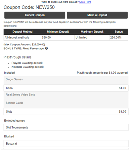Click the Bingo Games category
The width and height of the screenshot is (129, 150).
(14, 79)
